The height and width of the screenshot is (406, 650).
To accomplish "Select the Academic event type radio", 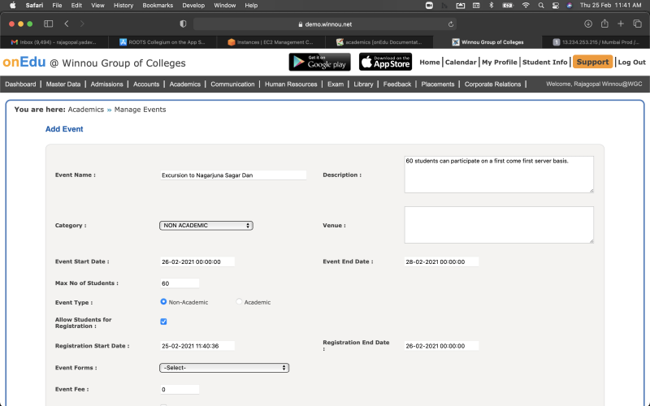I will point(239,302).
